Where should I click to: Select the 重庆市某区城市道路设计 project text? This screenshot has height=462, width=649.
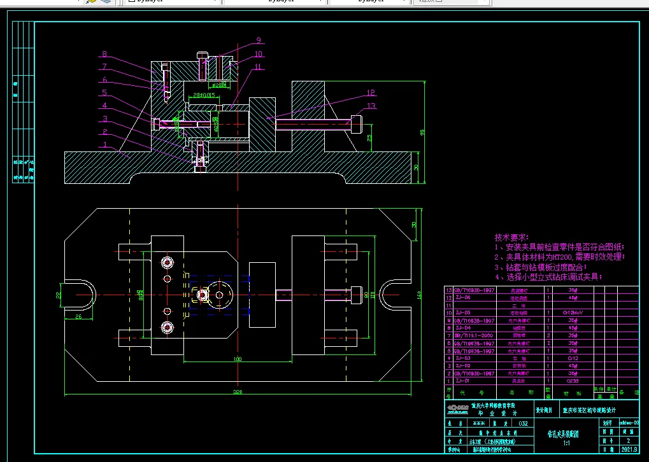coord(589,410)
